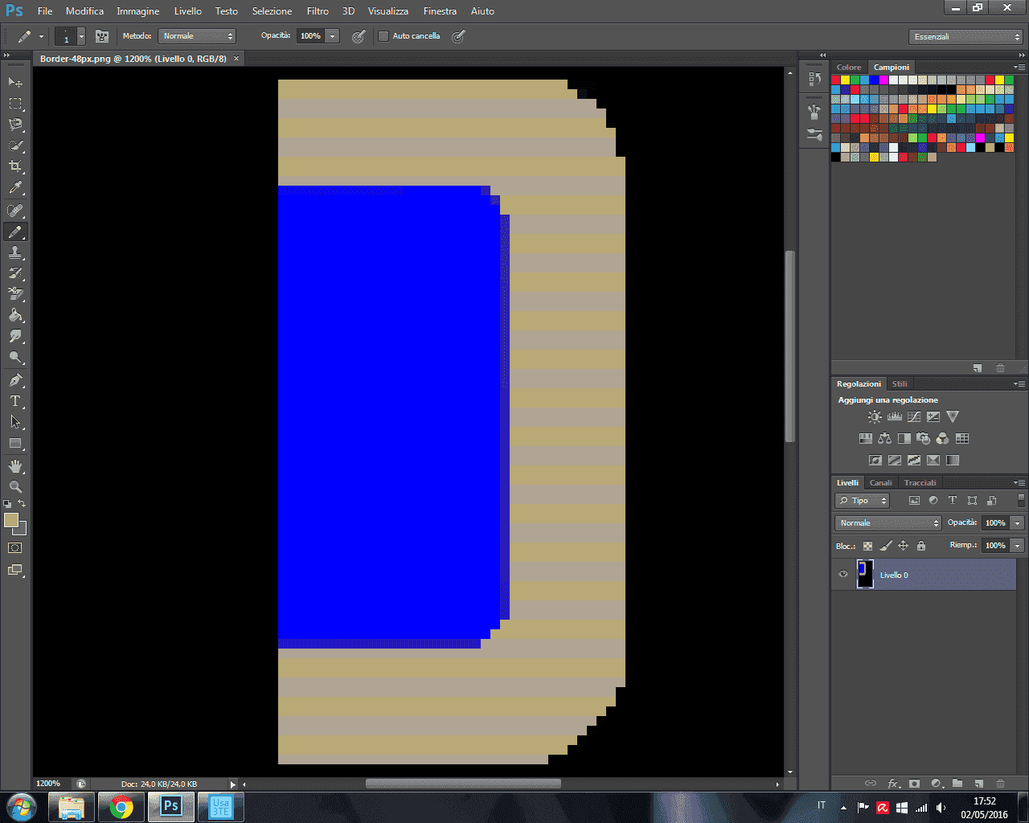Add a Color Balance adjustment
Image resolution: width=1029 pixels, height=823 pixels.
[884, 438]
